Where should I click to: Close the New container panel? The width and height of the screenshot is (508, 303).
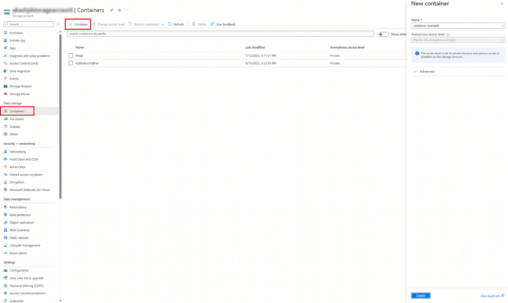point(502,4)
